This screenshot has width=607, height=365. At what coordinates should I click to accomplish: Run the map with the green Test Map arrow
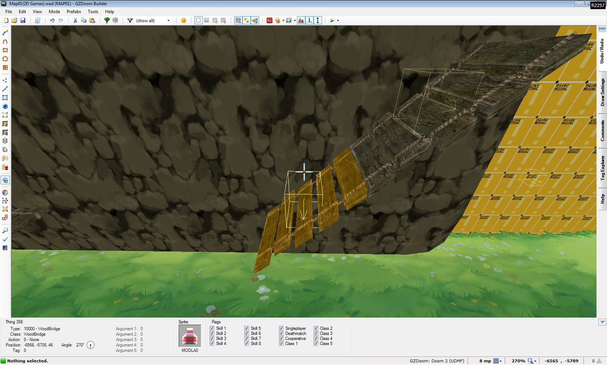coord(333,20)
